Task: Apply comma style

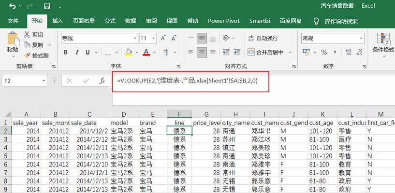Action: pos(335,52)
